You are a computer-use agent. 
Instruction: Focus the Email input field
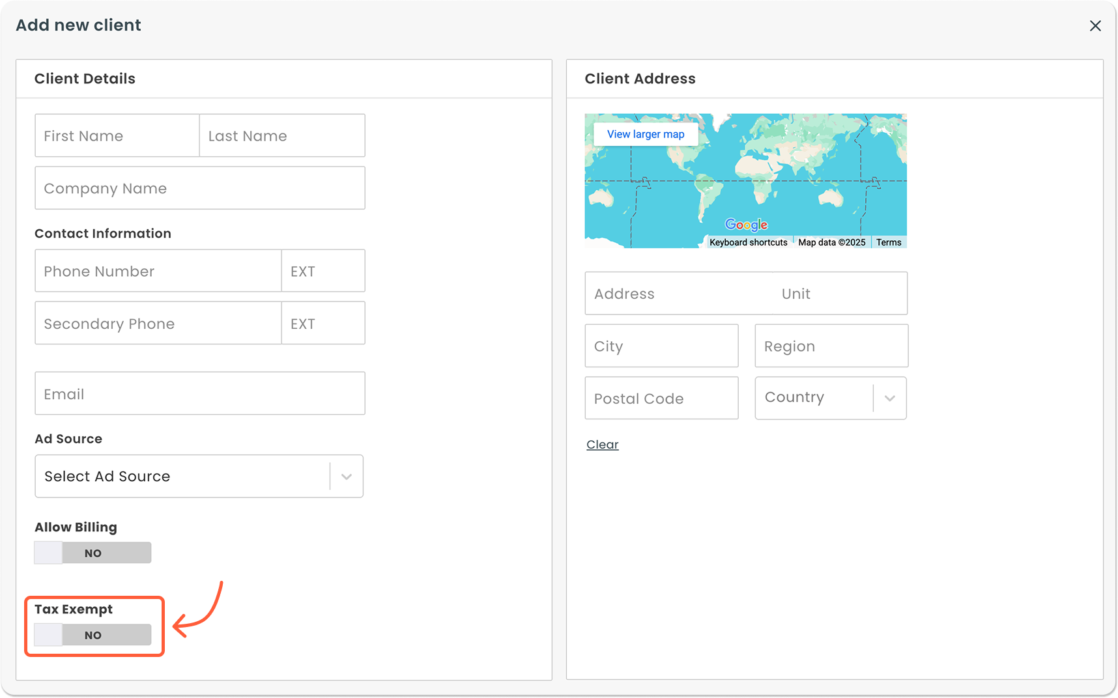click(x=200, y=393)
